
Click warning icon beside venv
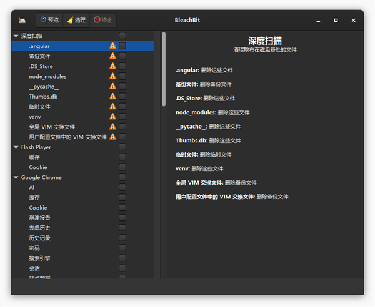112,117
